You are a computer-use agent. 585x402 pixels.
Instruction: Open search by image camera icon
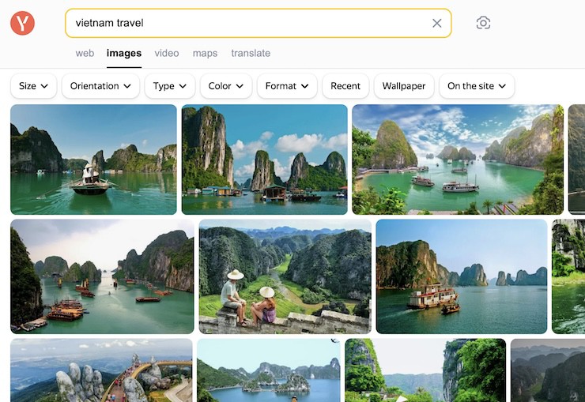[483, 23]
